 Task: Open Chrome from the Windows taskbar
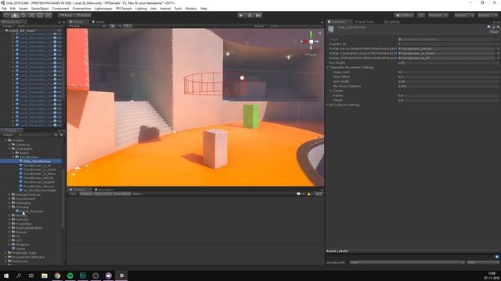pyautogui.click(x=57, y=276)
